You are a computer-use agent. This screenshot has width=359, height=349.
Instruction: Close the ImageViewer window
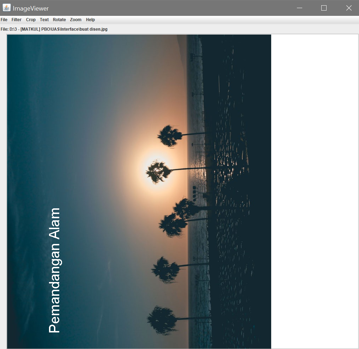point(349,8)
